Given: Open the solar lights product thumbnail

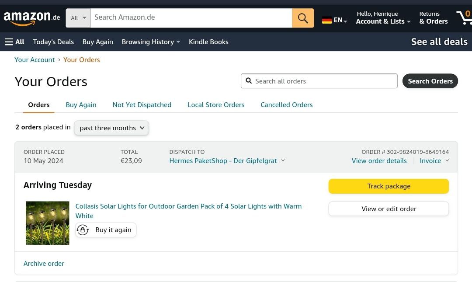Looking at the screenshot, I should tap(47, 223).
